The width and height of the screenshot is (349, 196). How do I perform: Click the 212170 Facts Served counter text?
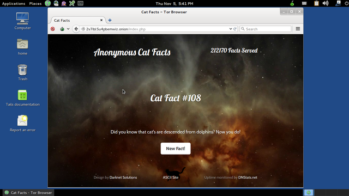[234, 51]
